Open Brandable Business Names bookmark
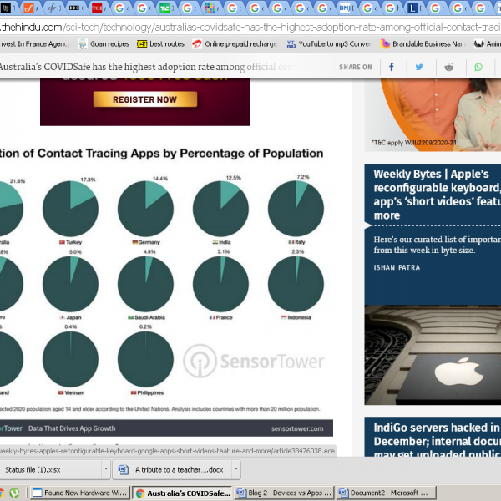This screenshot has height=501, width=501. coord(423,43)
